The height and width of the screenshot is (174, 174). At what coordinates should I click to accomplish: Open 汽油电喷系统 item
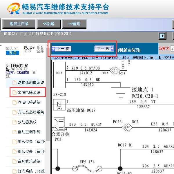29,102
